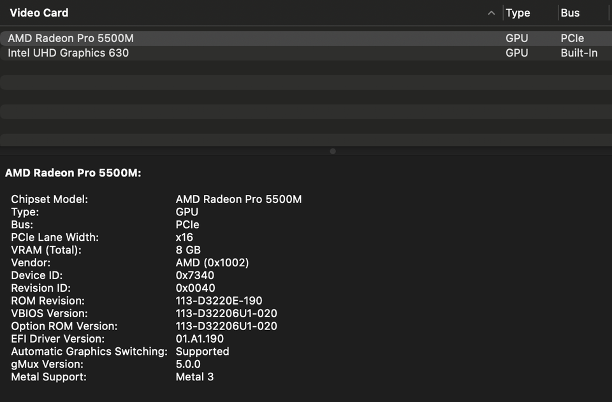Click the gMux Version value 5.0.0
Screen dimensions: 612x402
click(x=188, y=364)
